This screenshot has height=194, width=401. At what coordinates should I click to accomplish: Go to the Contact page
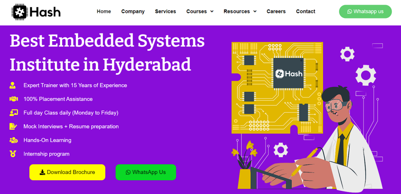305,11
